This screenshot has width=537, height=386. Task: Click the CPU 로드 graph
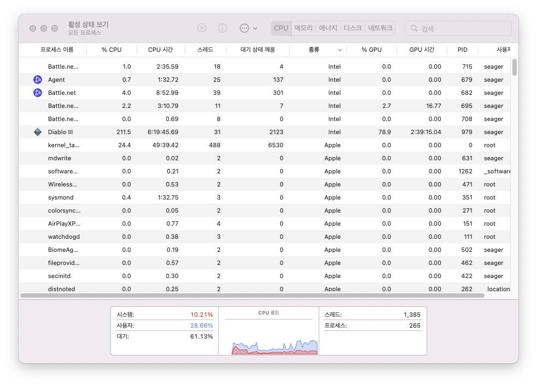click(275, 347)
